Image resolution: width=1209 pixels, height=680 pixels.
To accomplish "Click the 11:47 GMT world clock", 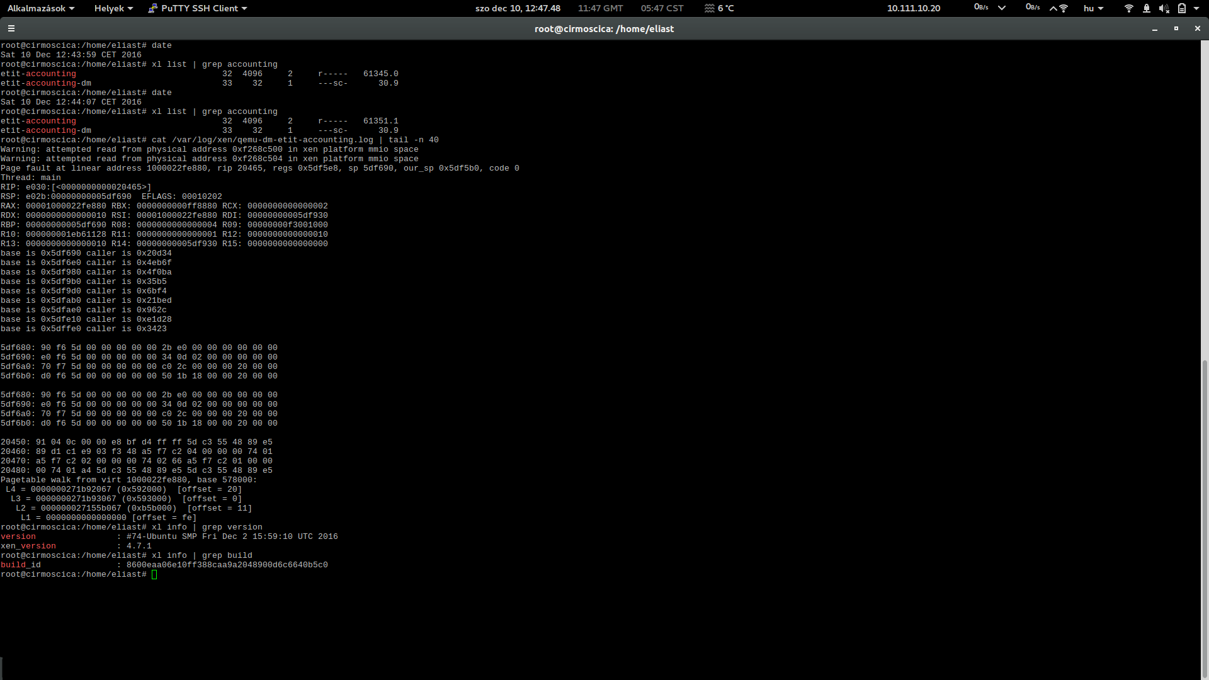I will click(x=600, y=8).
